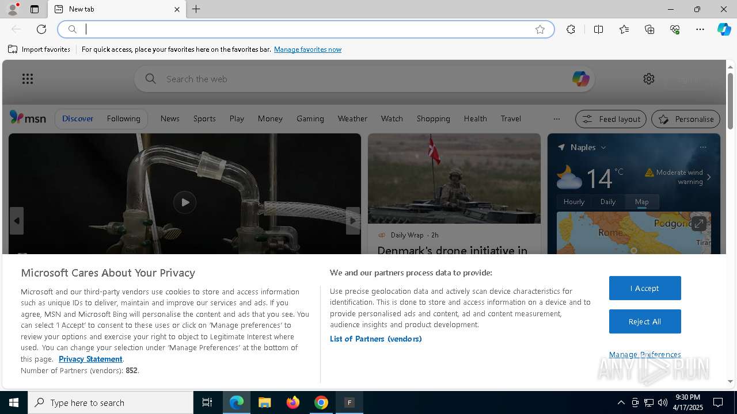Go to previous carousel story
The image size is (737, 414).
(17, 221)
